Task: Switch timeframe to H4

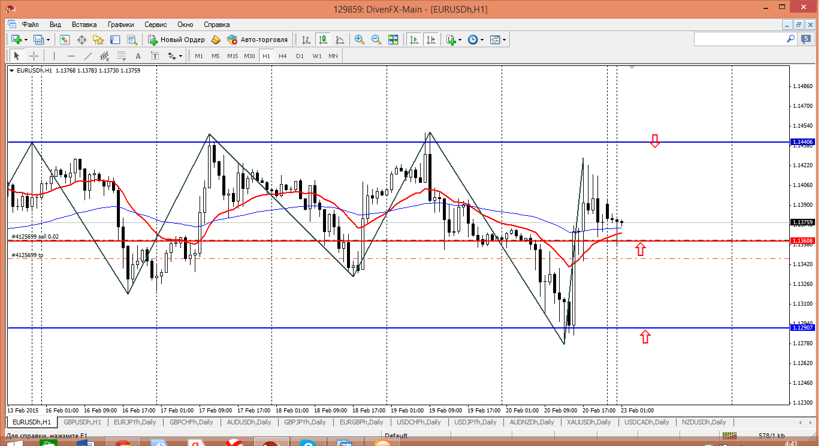Action: 283,56
